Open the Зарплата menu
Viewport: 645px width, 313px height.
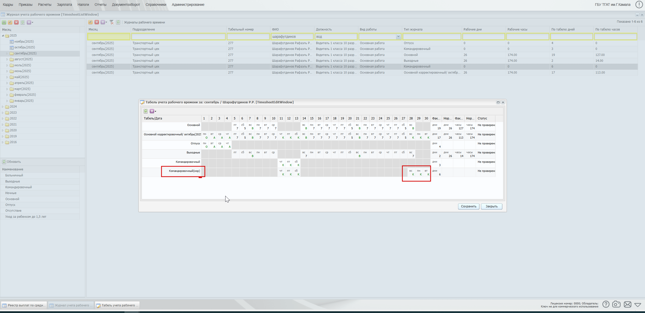pyautogui.click(x=64, y=5)
